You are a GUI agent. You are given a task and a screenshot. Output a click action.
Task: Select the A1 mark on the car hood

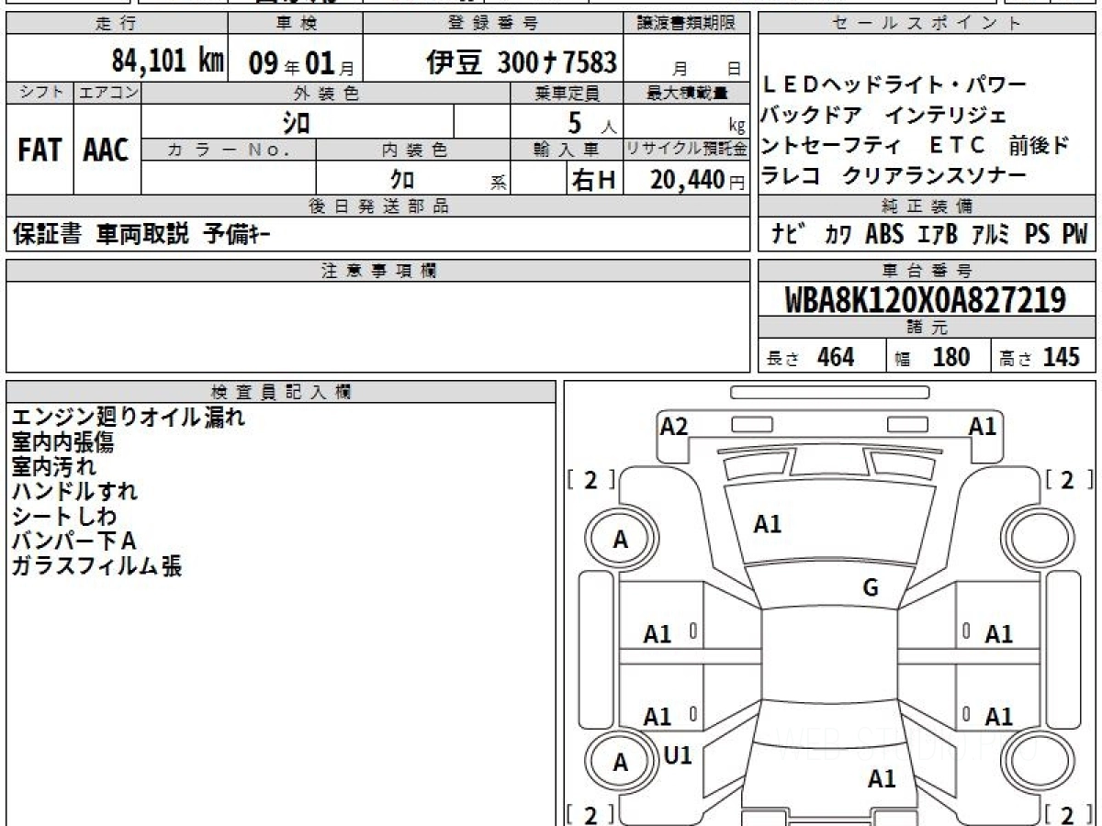[767, 524]
